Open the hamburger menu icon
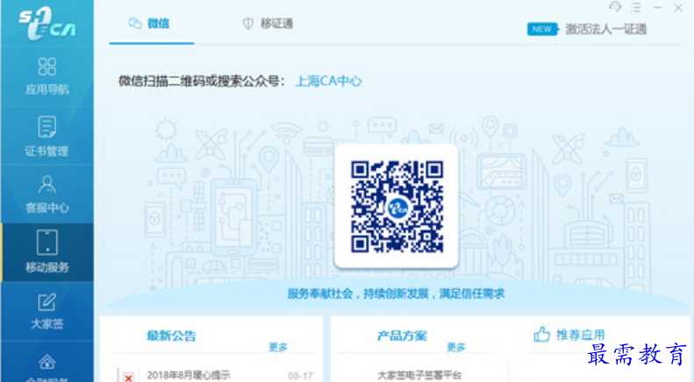The width and height of the screenshot is (694, 382). coord(636,8)
